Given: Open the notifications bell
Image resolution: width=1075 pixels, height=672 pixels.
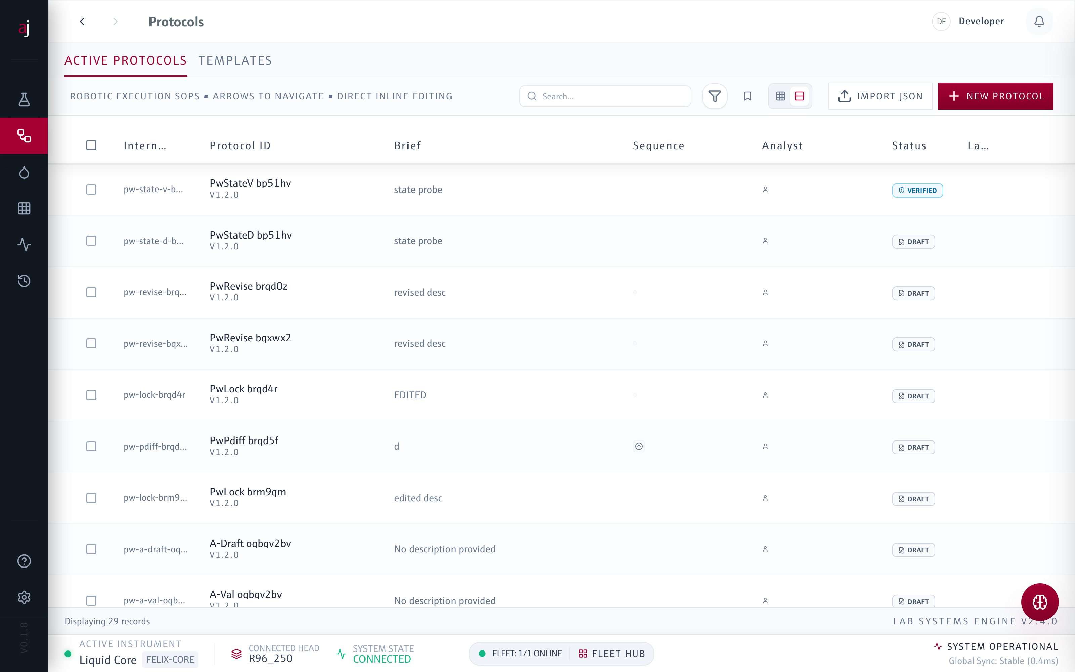Looking at the screenshot, I should click(1039, 21).
